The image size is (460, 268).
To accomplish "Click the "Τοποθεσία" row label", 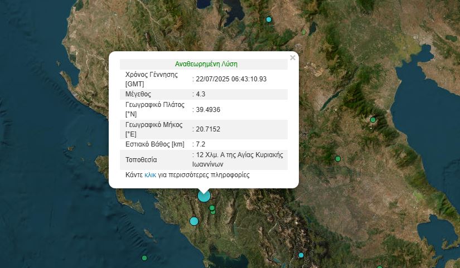I will coord(141,160).
